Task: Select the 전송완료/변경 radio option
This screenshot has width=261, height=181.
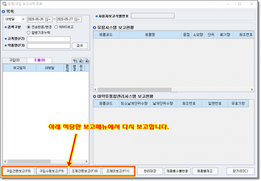Action: pos(29,26)
